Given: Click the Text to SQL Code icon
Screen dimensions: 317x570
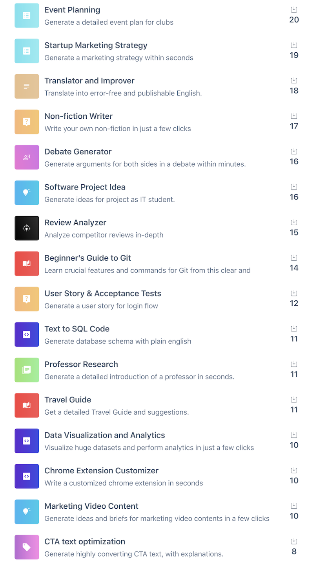Looking at the screenshot, I should (27, 335).
